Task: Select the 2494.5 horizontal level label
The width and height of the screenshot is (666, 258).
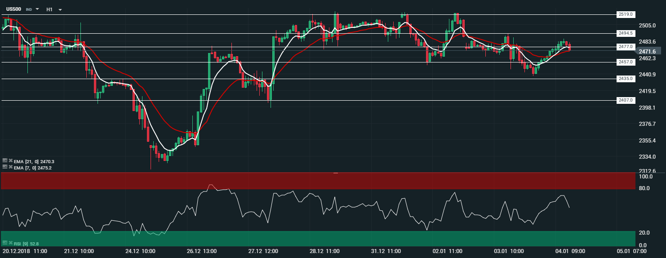Action: (626, 33)
